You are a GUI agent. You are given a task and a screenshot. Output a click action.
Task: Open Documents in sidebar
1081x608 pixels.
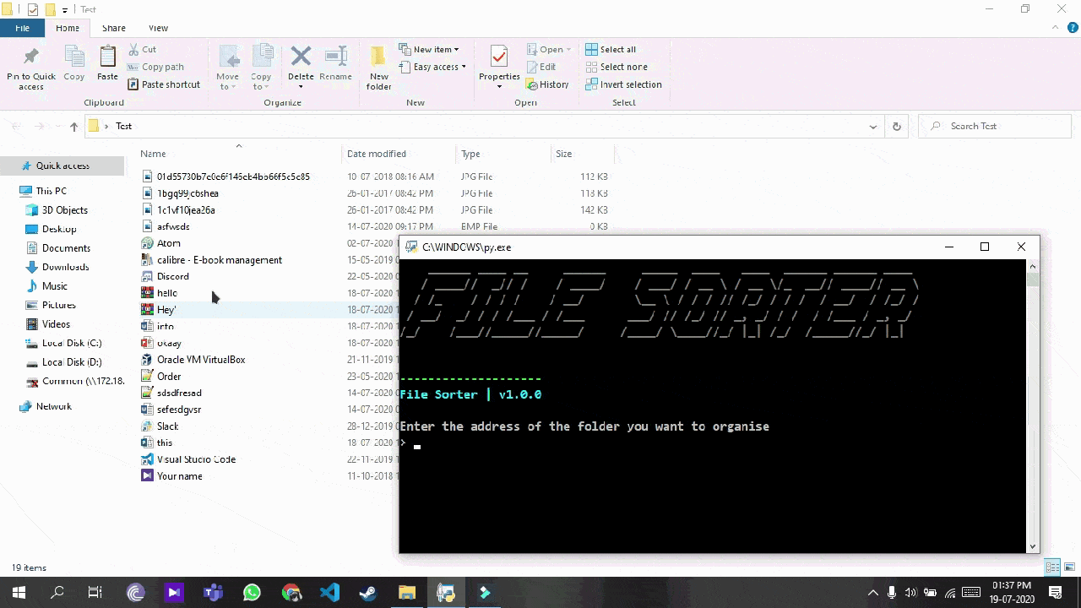click(x=66, y=248)
